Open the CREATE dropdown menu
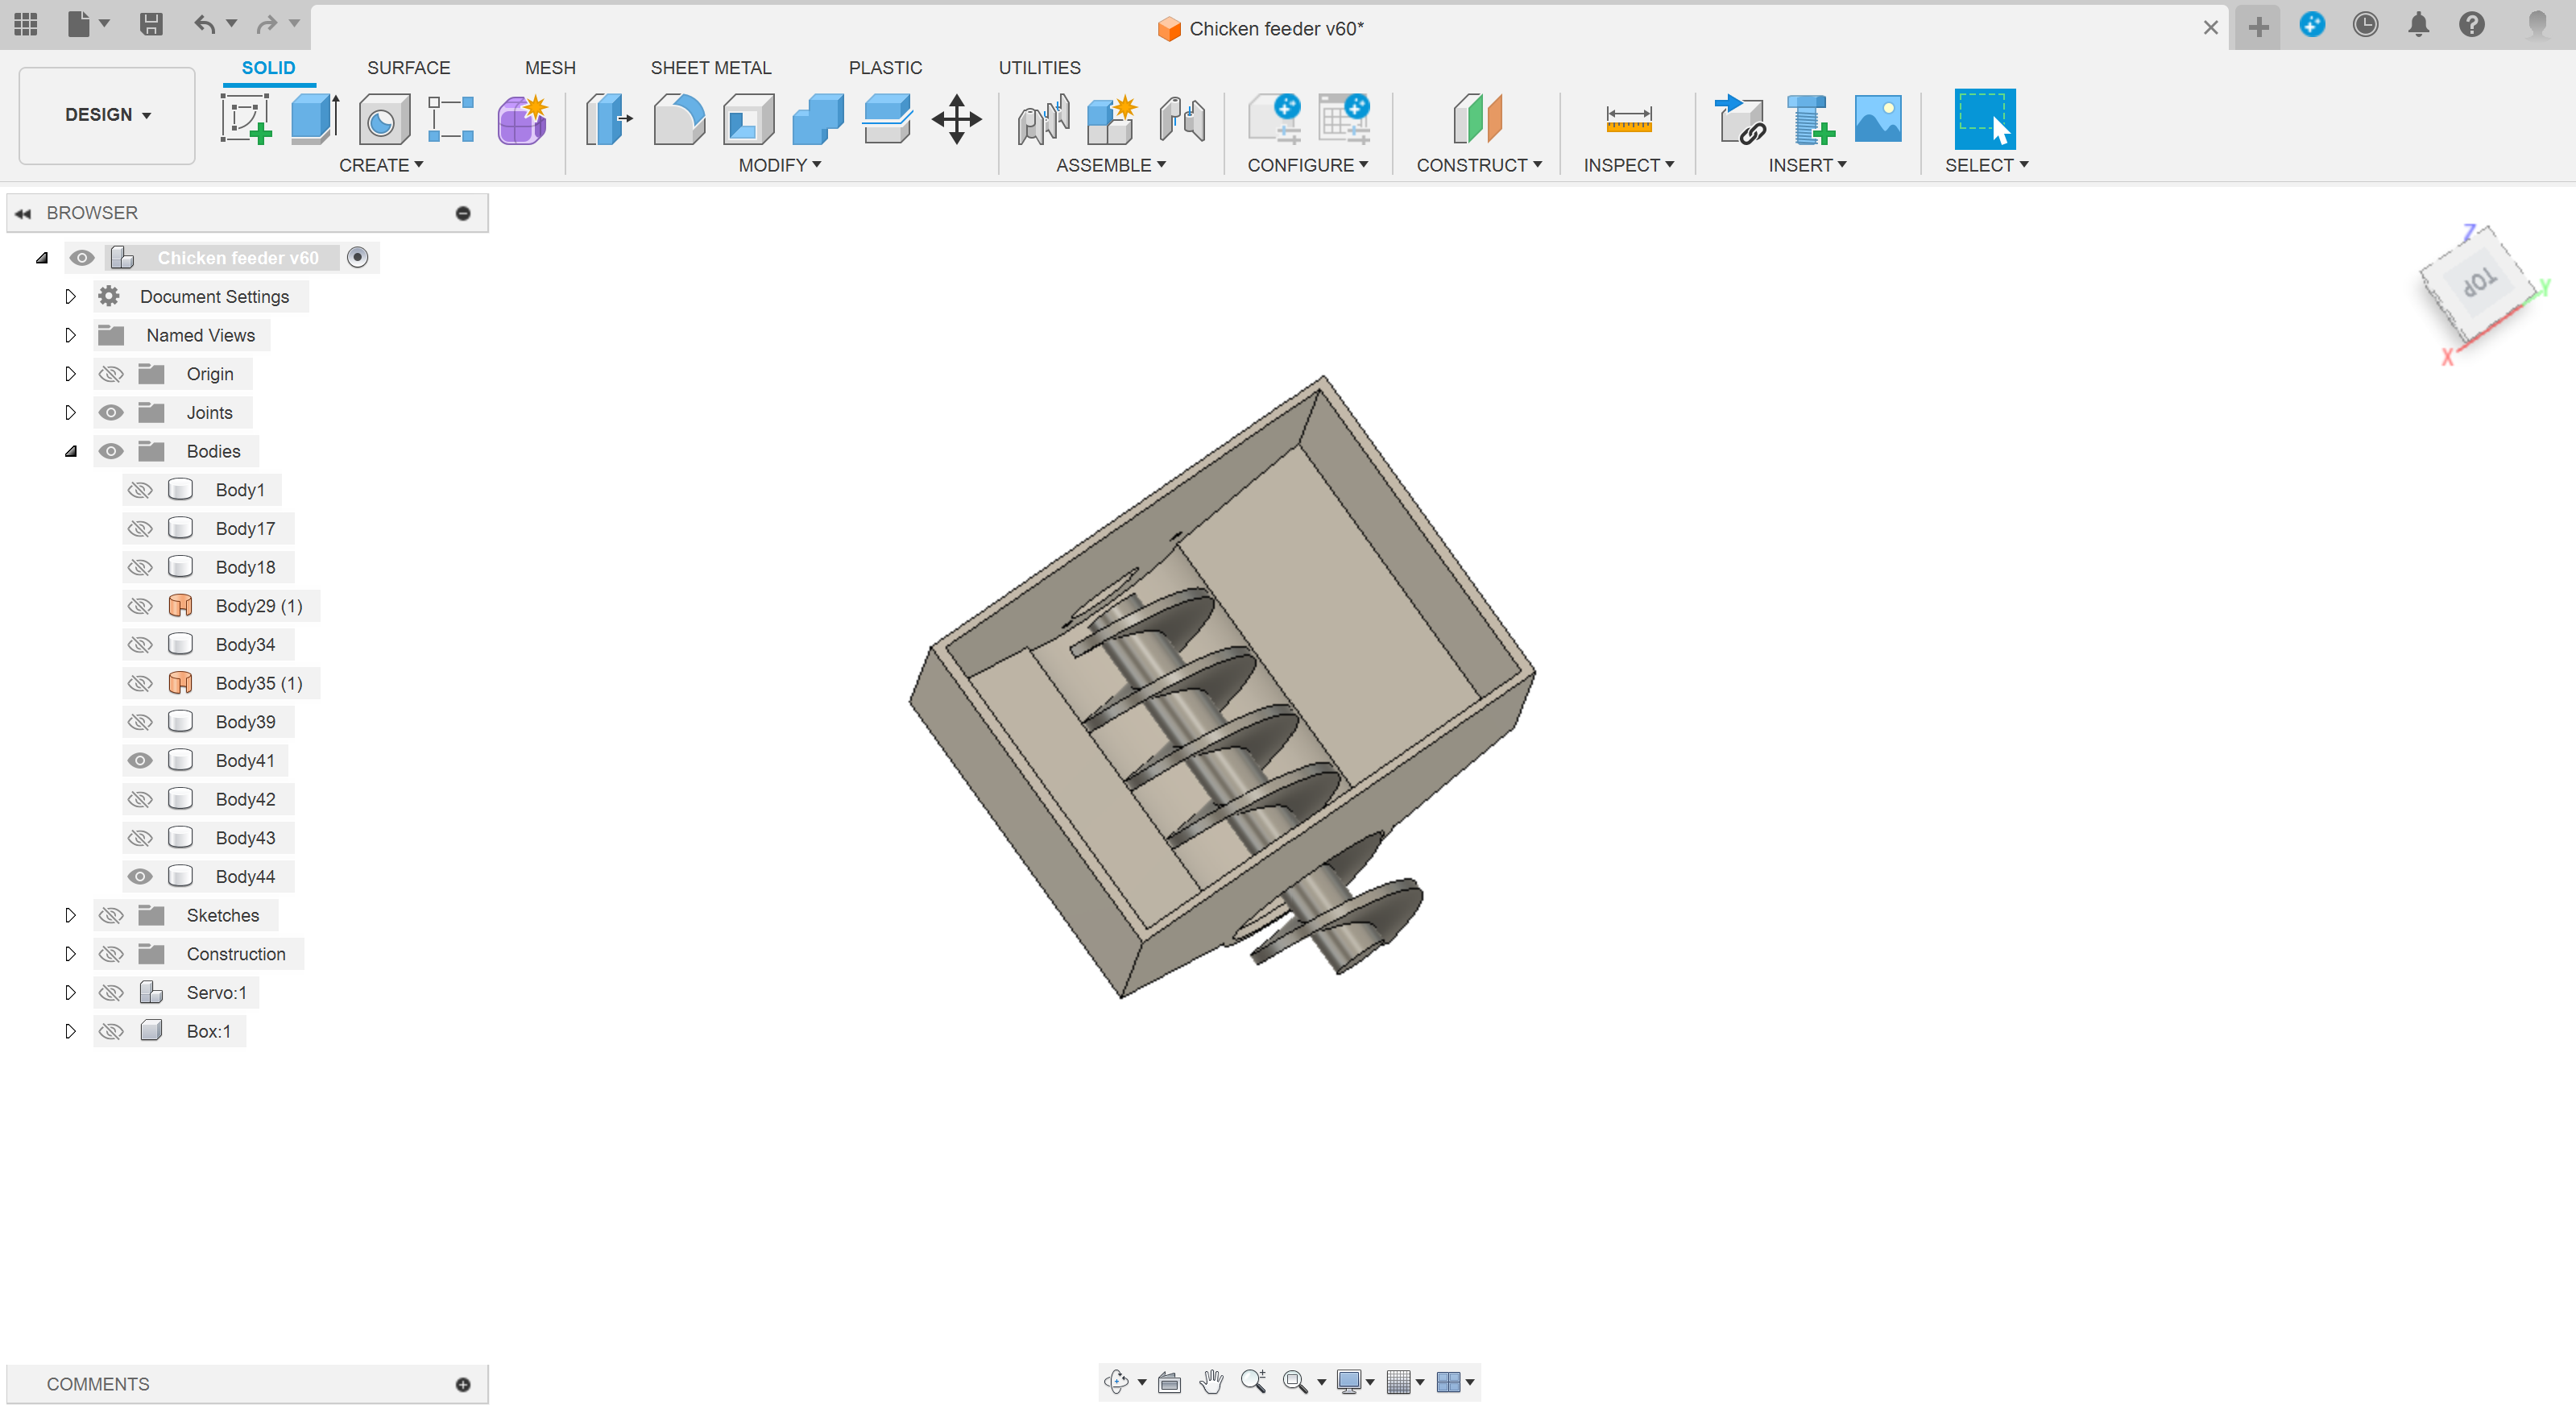The image size is (2576, 1405). [381, 165]
